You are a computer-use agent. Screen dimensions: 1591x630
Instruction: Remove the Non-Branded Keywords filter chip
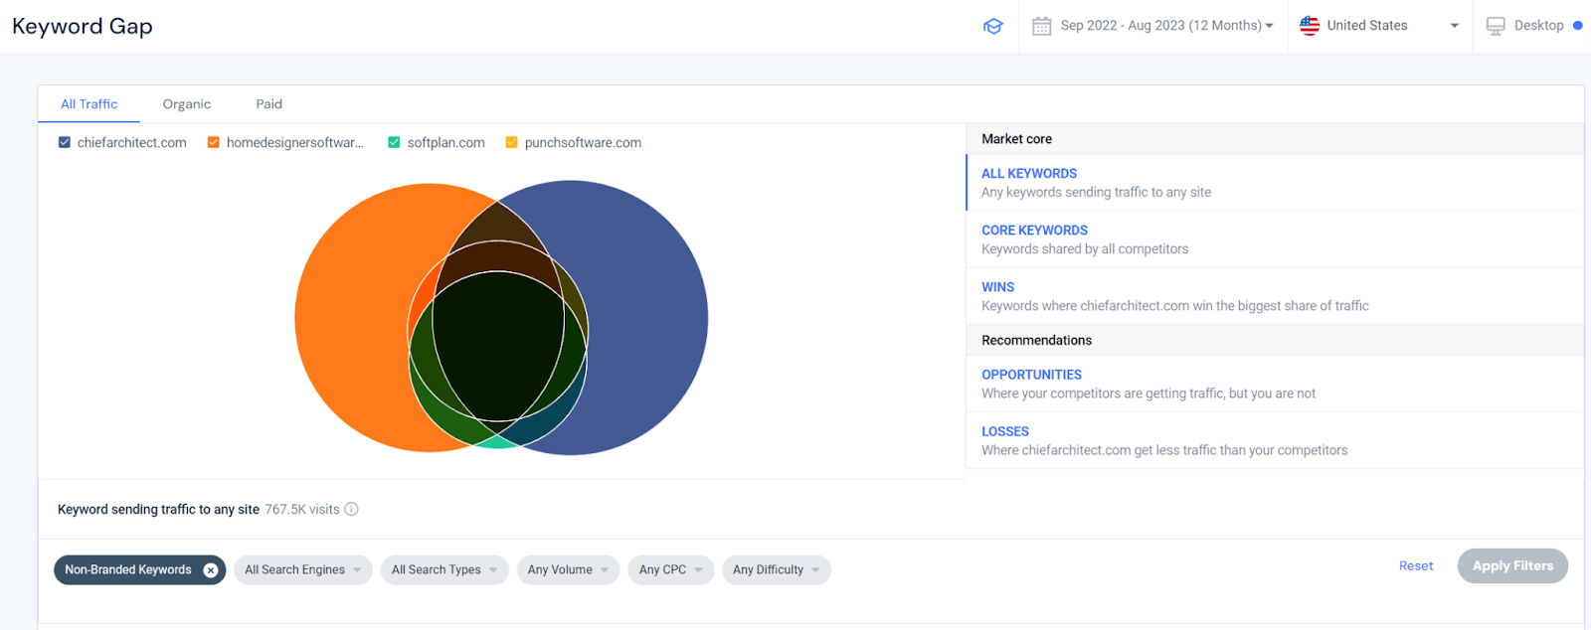click(x=211, y=570)
